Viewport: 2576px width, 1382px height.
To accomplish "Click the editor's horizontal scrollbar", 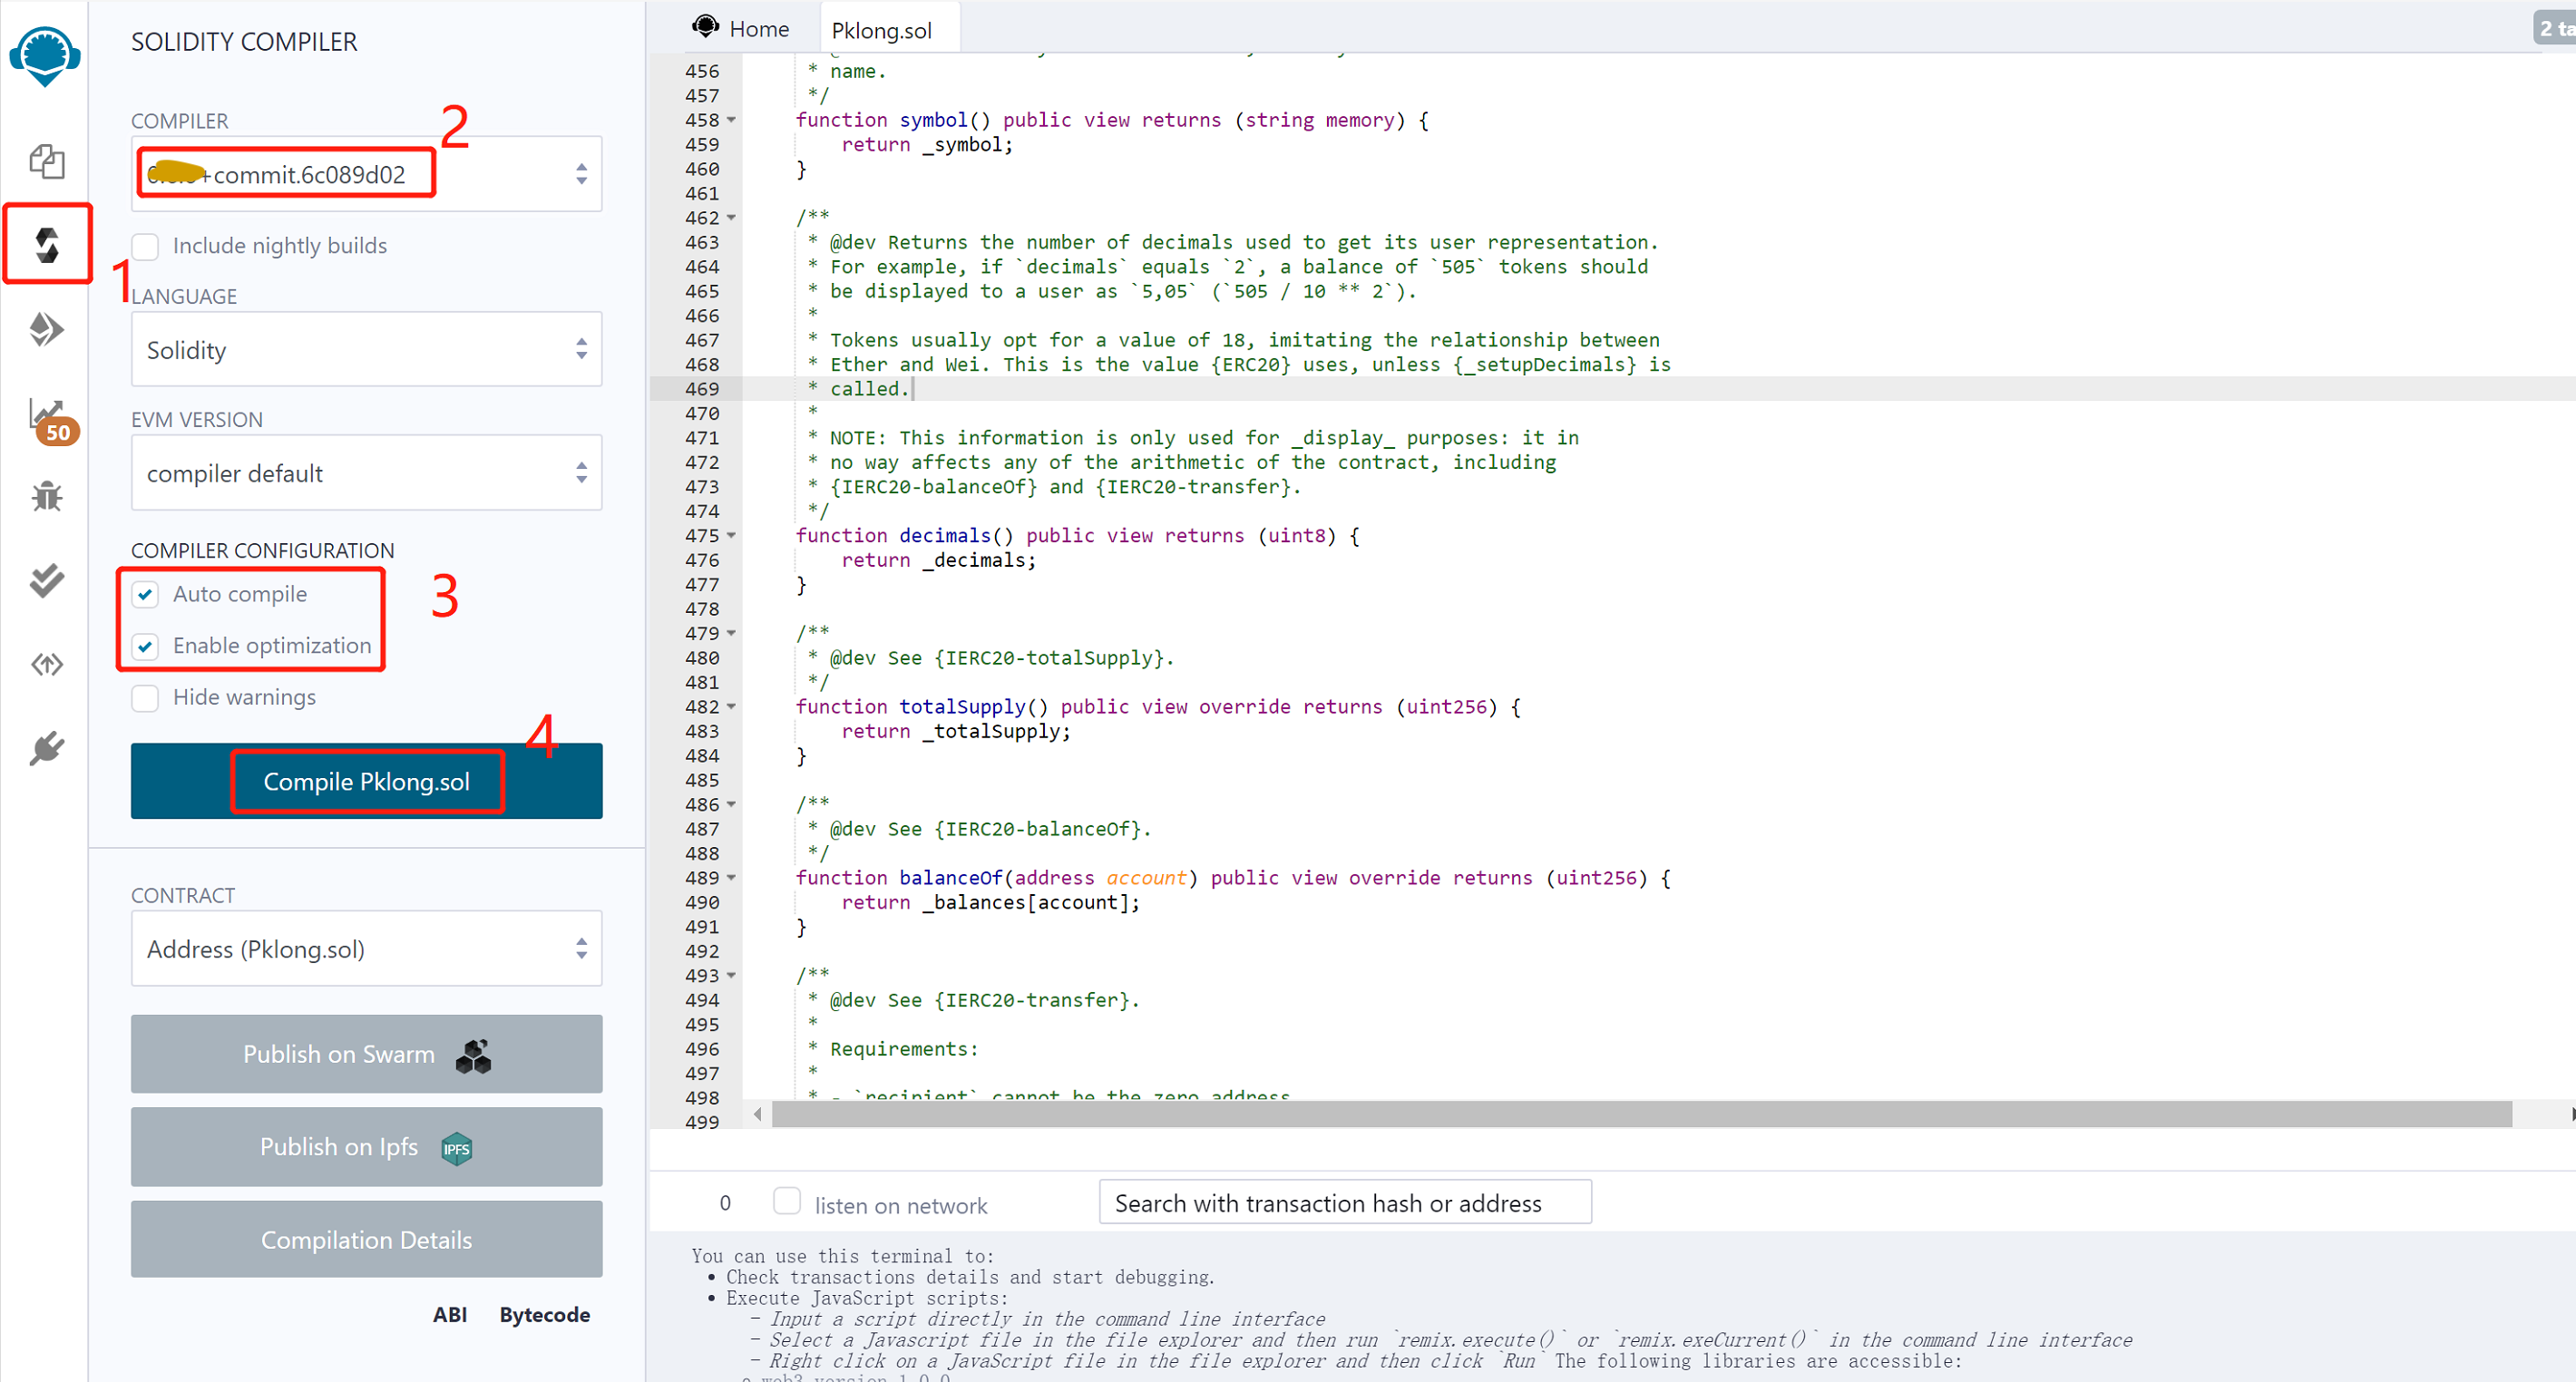I will coord(1640,1114).
